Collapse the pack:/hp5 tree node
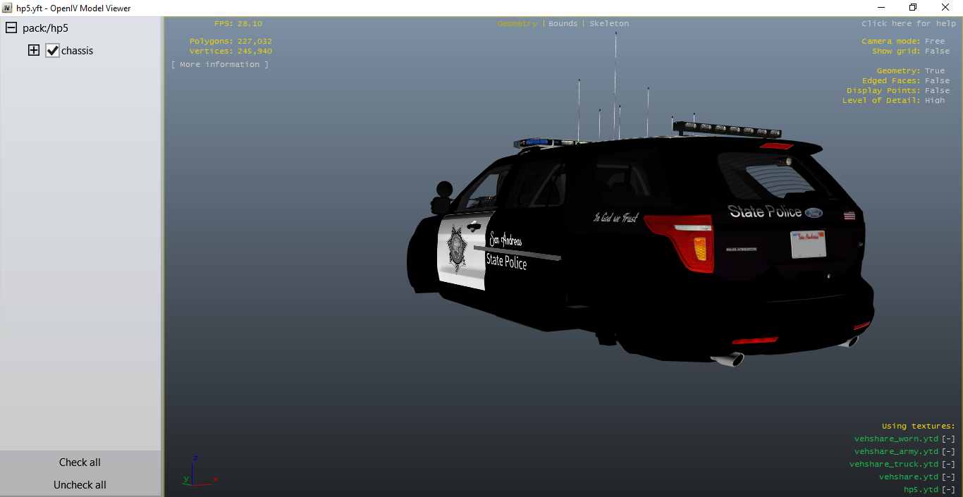This screenshot has height=497, width=963. click(11, 28)
